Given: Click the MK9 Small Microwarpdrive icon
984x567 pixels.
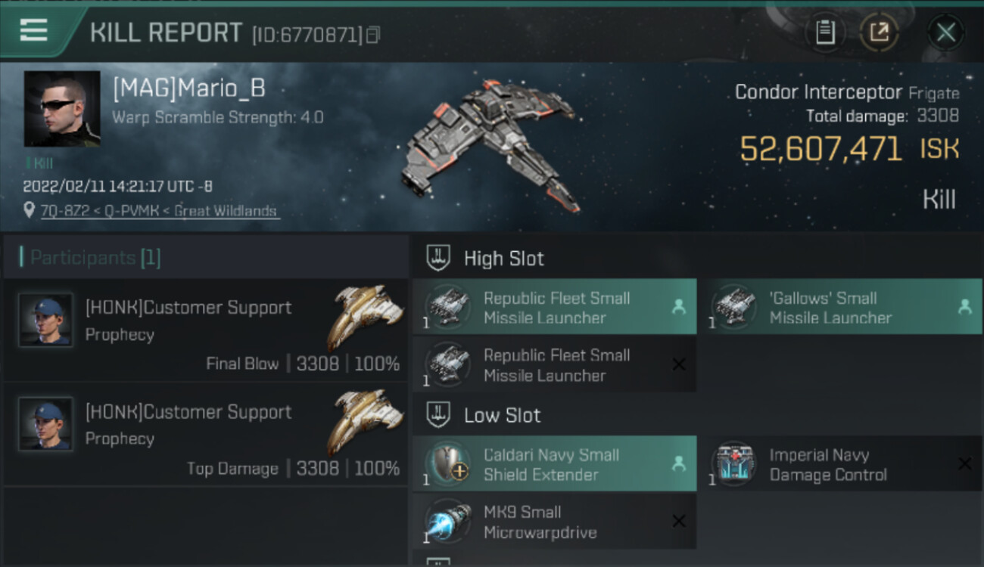Looking at the screenshot, I should tap(448, 522).
